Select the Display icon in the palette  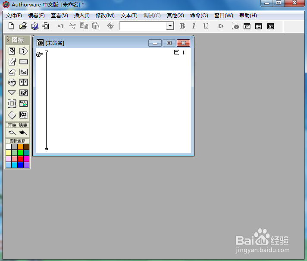pos(12,51)
